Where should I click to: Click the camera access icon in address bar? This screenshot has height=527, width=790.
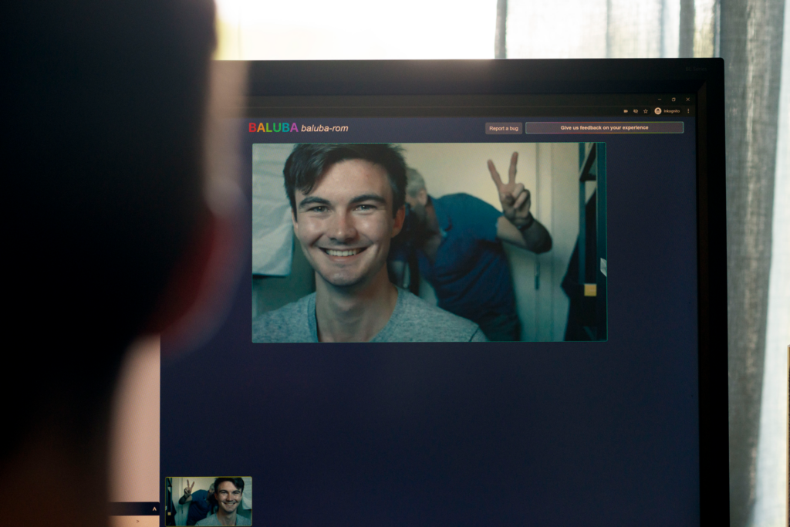(x=626, y=111)
